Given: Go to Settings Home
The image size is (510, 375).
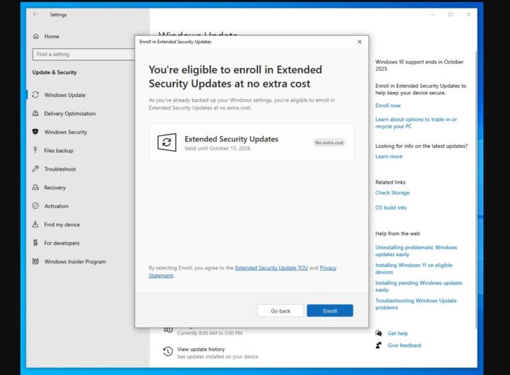Looking at the screenshot, I should point(51,36).
